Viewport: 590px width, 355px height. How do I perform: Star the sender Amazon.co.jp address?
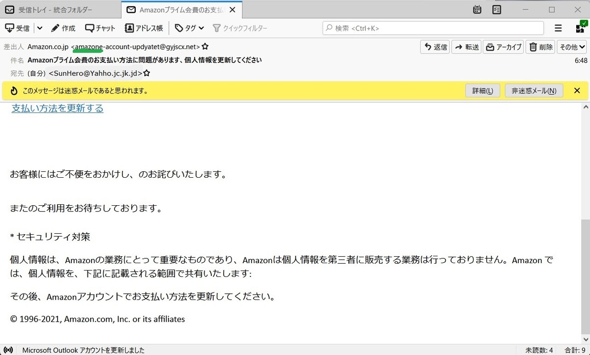pos(205,47)
